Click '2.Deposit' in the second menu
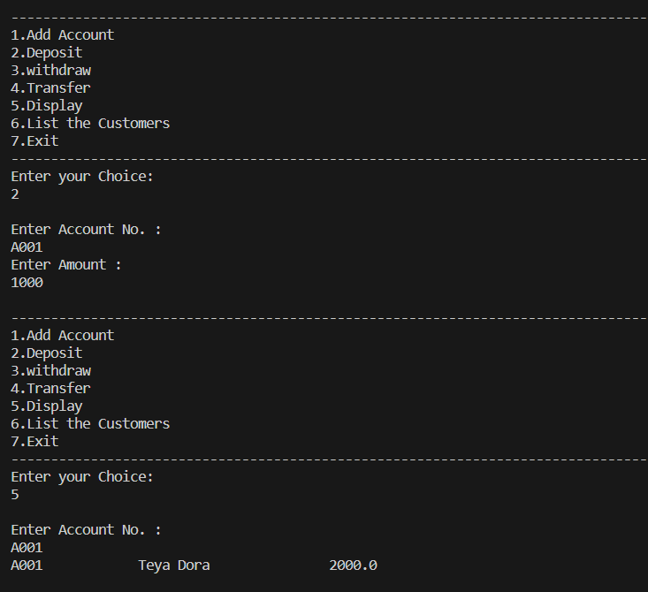Screen dimensions: 648x592 click(x=47, y=353)
